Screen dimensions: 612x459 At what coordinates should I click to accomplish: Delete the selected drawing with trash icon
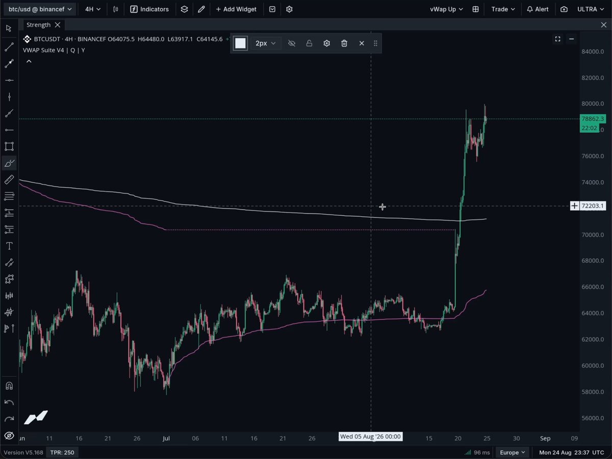[344, 43]
